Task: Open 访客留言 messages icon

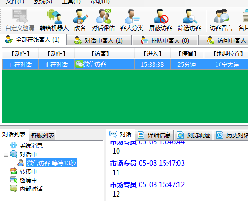Action: (221, 20)
